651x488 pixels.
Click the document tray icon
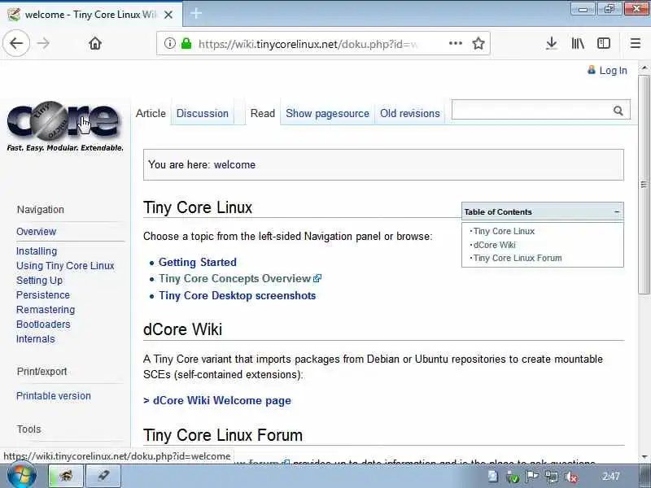click(493, 477)
